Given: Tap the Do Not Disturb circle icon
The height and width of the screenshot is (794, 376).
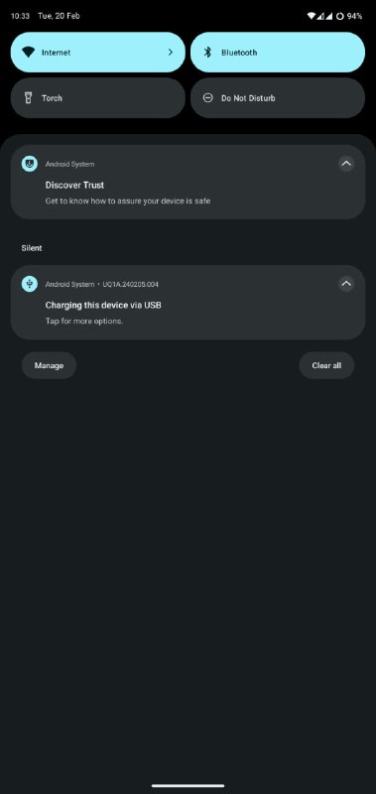Looking at the screenshot, I should pyautogui.click(x=207, y=97).
